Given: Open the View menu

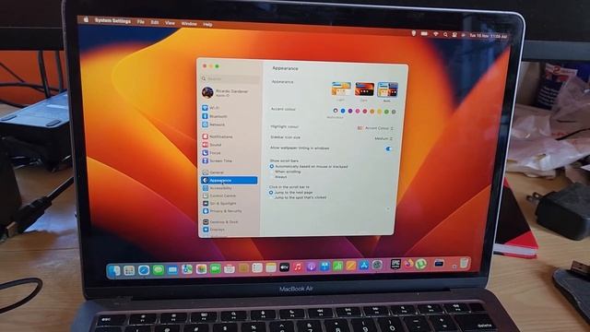Looking at the screenshot, I should coord(170,23).
